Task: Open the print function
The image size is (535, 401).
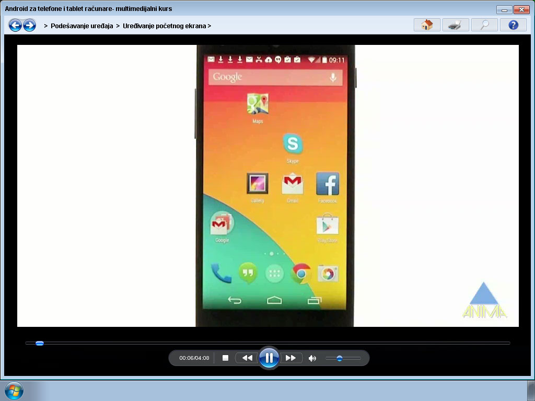Action: (455, 25)
